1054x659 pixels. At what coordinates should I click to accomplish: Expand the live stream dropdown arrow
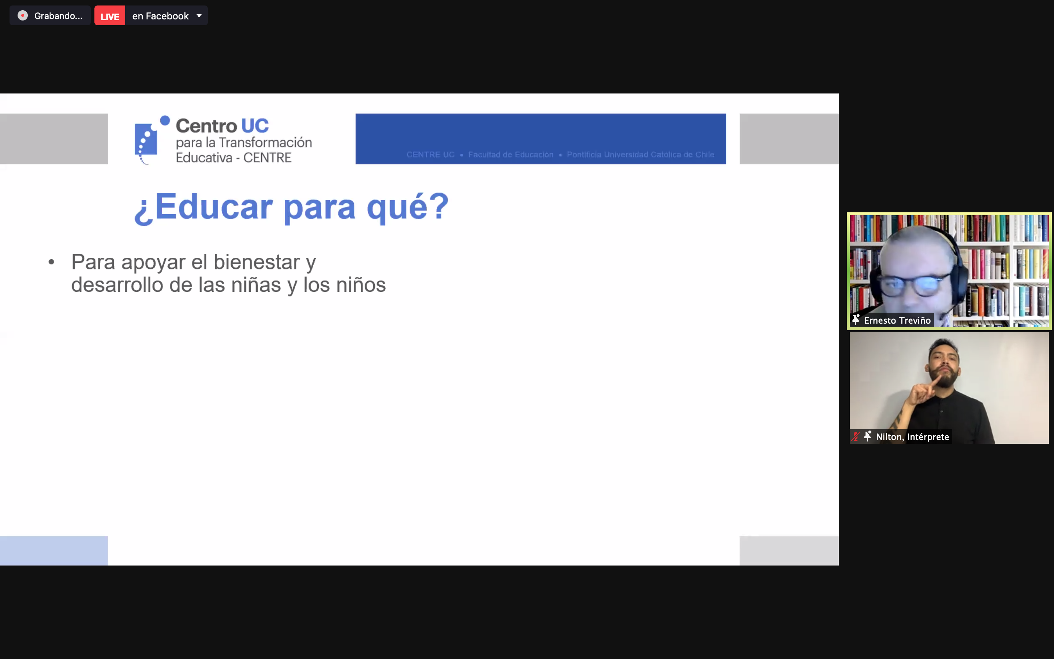(199, 16)
